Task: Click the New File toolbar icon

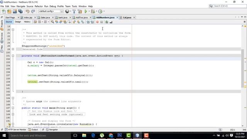Action: [4, 11]
